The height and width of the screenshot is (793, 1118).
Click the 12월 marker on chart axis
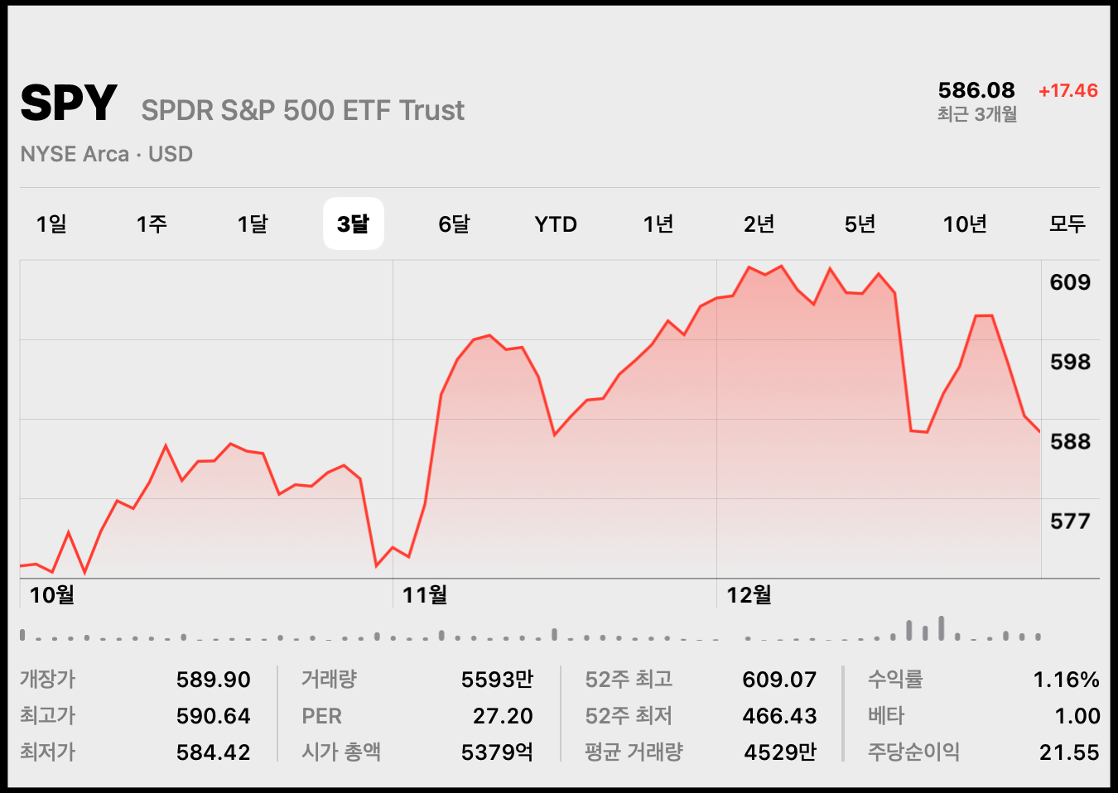pyautogui.click(x=749, y=594)
